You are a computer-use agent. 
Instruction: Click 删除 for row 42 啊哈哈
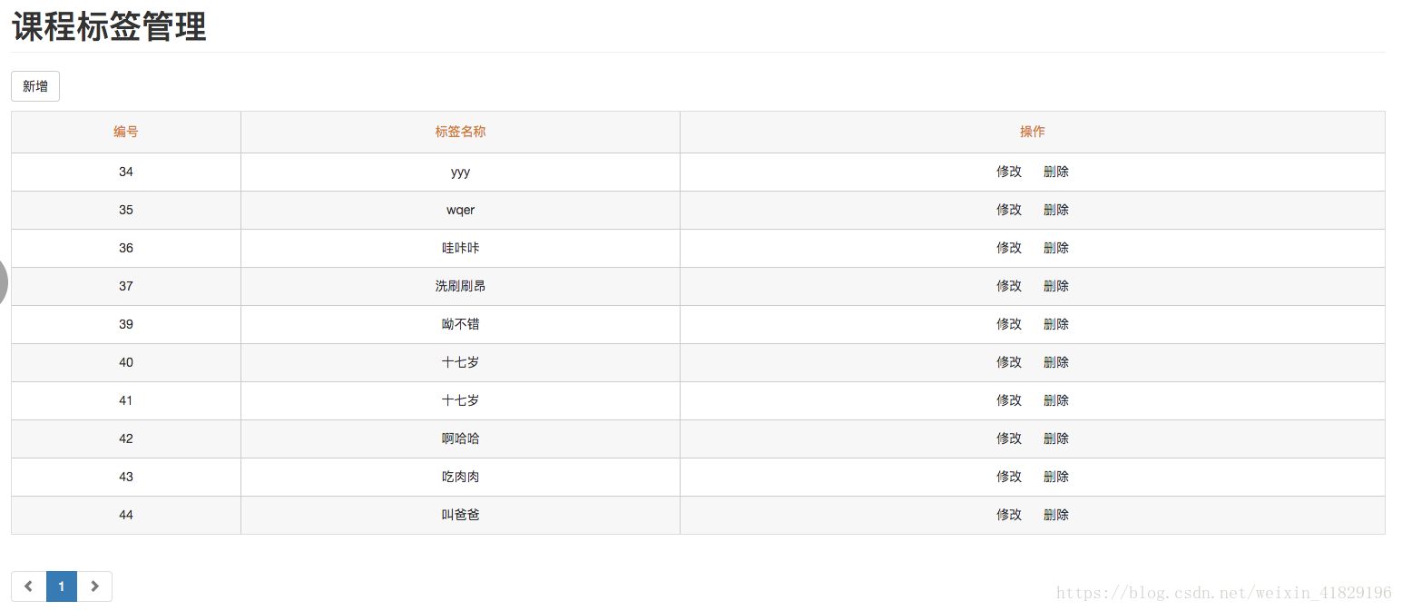pos(1056,439)
